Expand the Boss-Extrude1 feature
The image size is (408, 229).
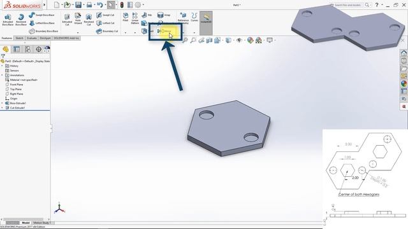(2, 103)
